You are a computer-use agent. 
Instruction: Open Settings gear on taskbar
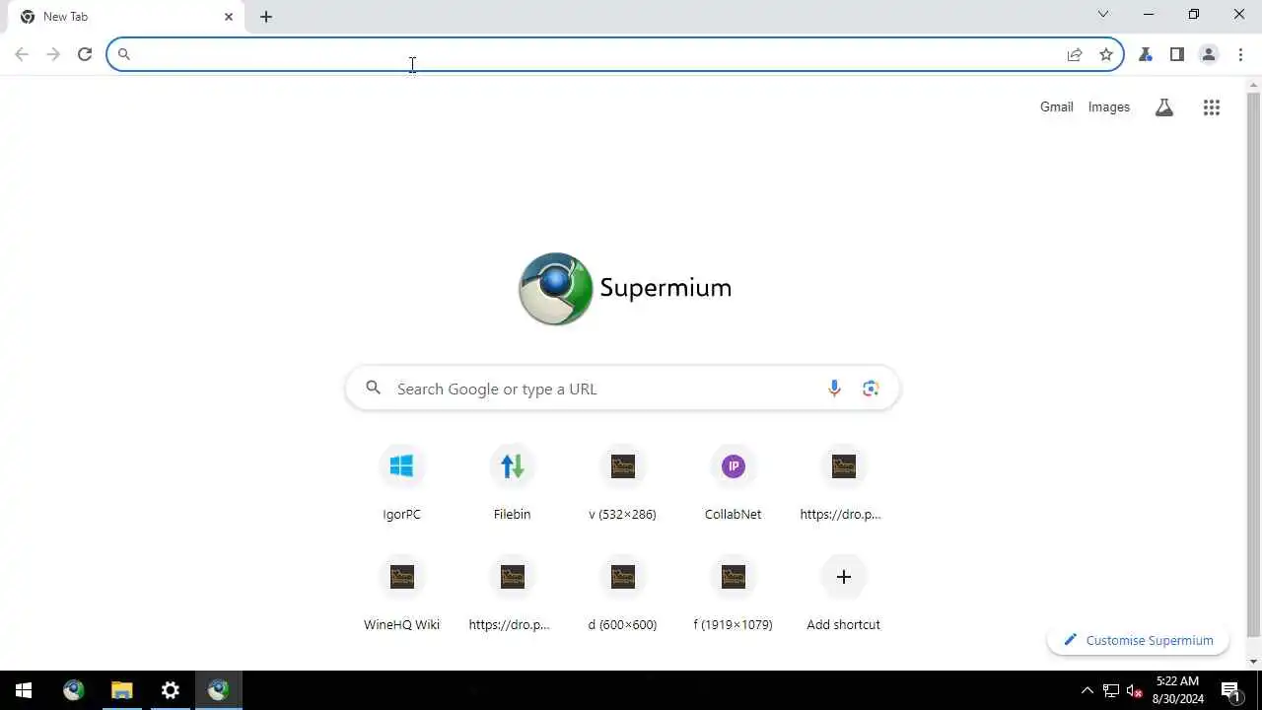click(170, 690)
